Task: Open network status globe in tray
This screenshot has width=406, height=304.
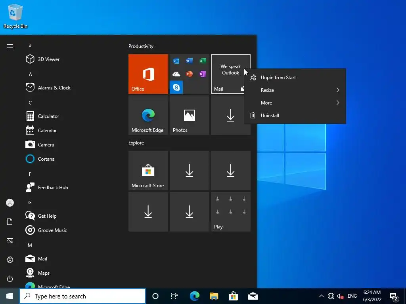Action: (331, 296)
